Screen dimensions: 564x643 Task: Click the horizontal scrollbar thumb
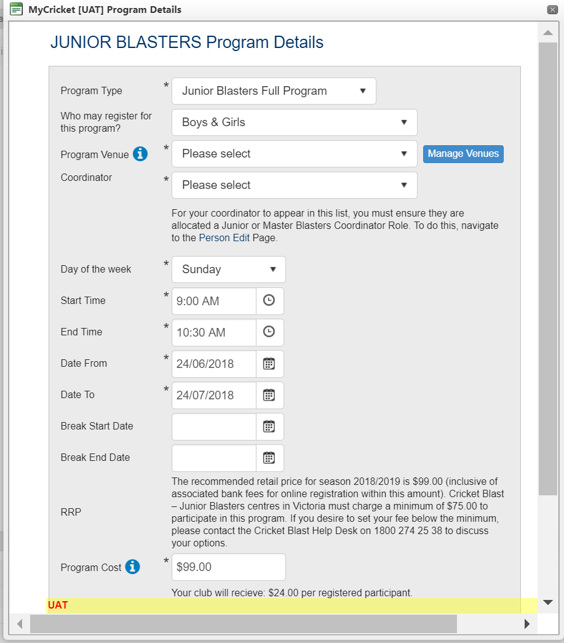[244, 624]
